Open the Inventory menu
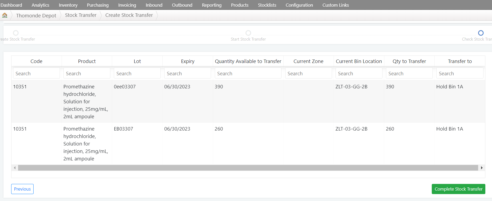Screen dimensions: 492x201 (x=68, y=5)
